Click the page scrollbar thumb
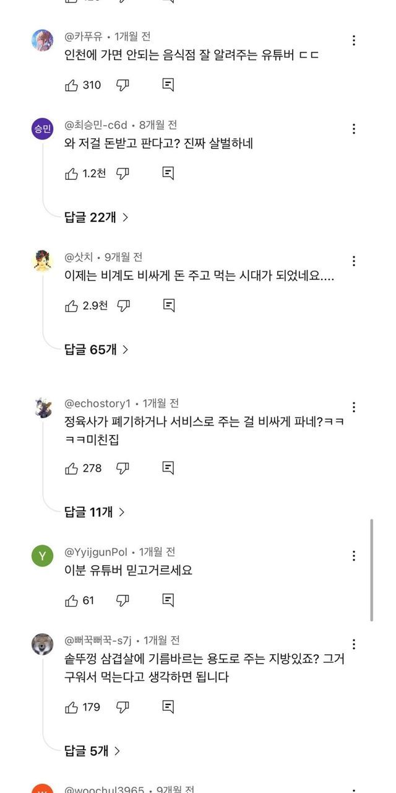Viewport: 396px width, 793px height. (x=371, y=570)
